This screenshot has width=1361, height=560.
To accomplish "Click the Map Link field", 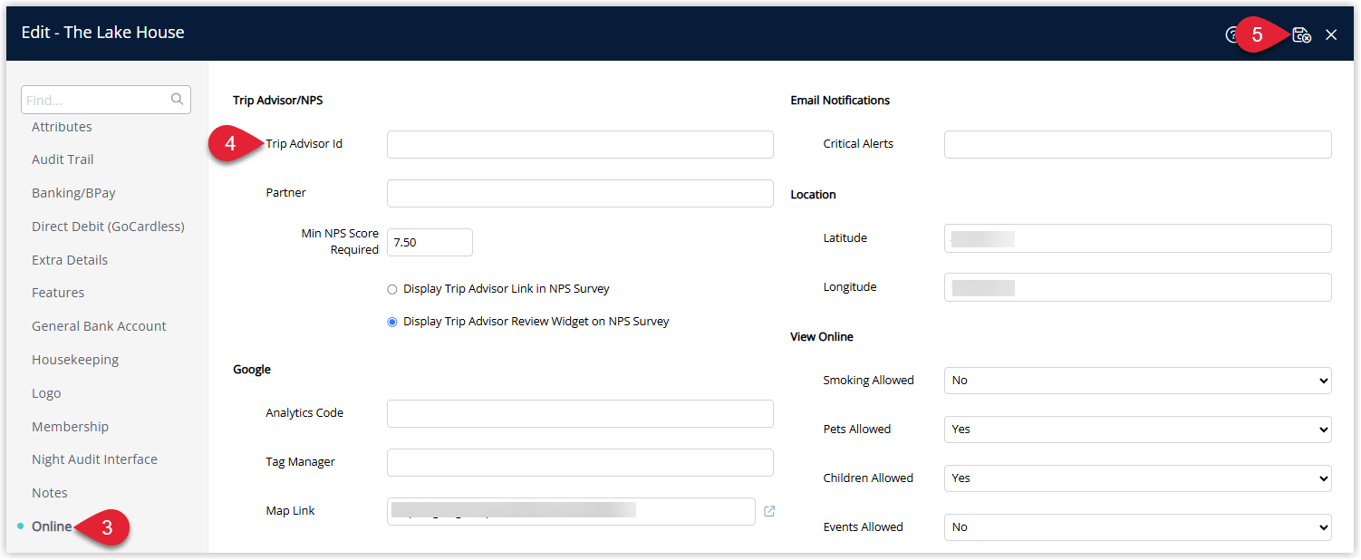I will point(571,511).
